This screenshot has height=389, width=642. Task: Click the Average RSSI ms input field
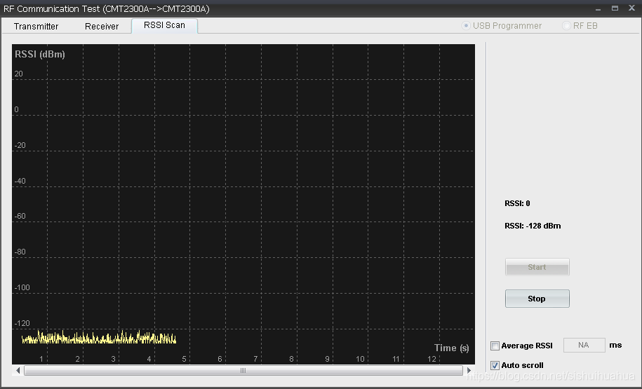click(x=584, y=346)
